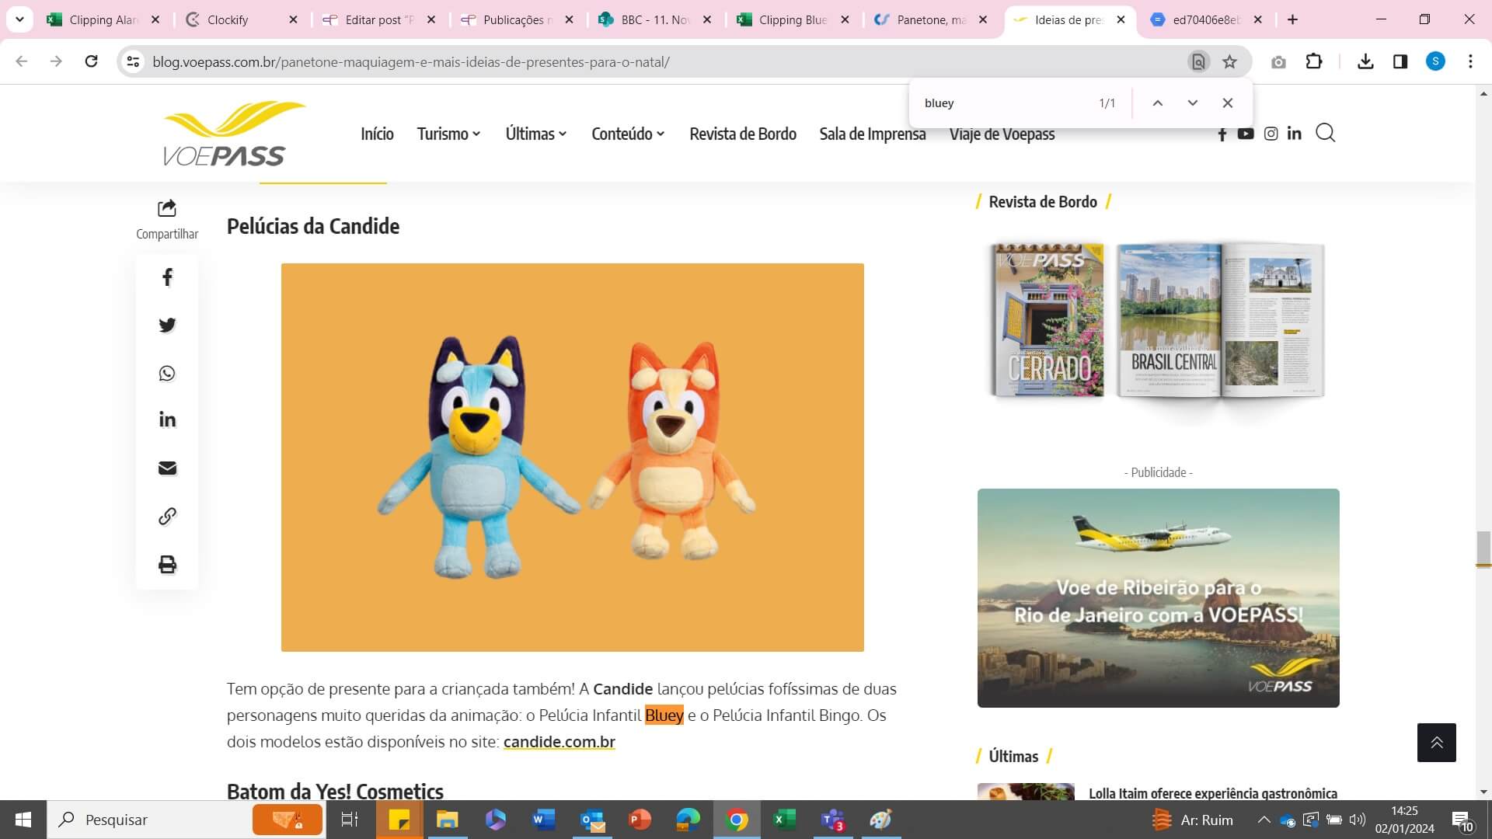Open Chrome three-dot menu
The width and height of the screenshot is (1492, 839).
pos(1470,61)
